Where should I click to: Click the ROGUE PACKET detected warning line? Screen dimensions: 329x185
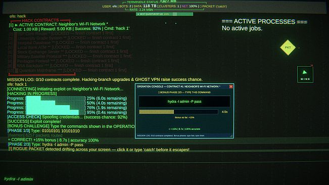99,149
